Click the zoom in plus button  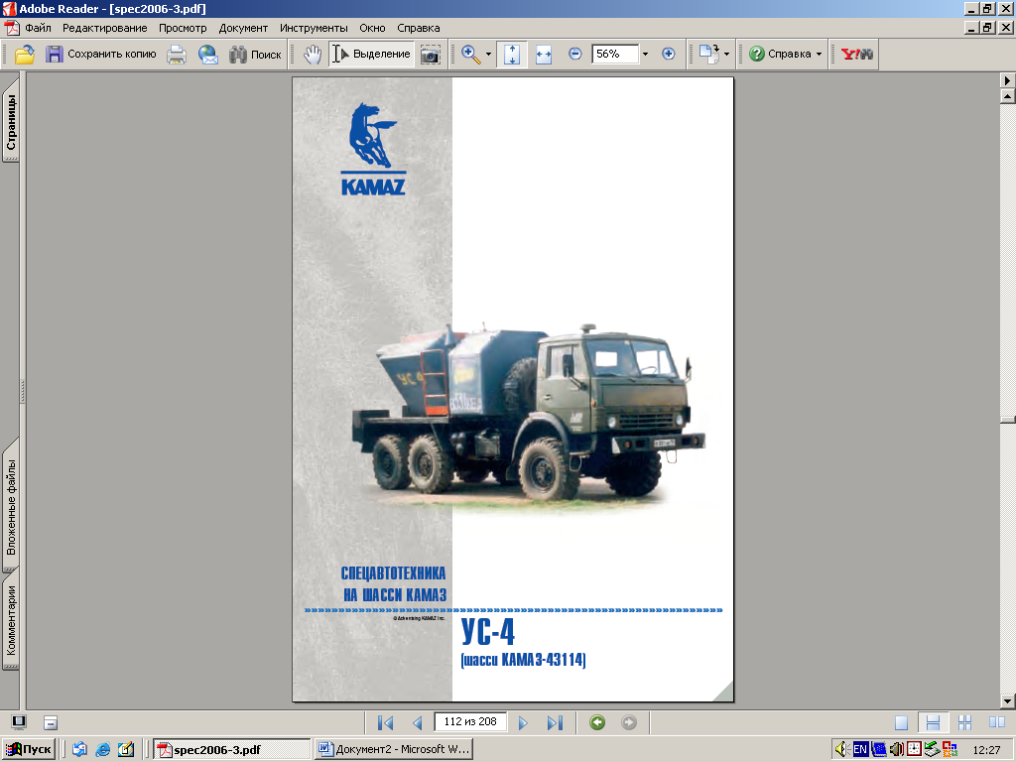669,54
